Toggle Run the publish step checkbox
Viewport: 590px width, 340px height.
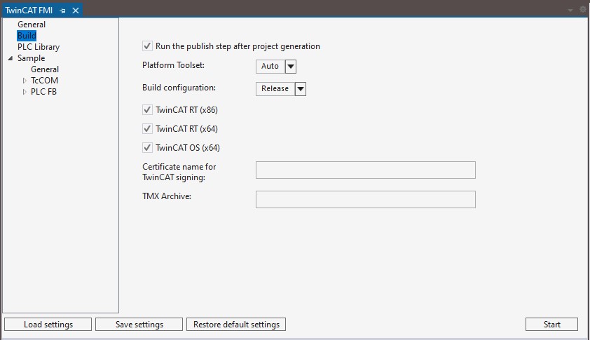coord(147,46)
